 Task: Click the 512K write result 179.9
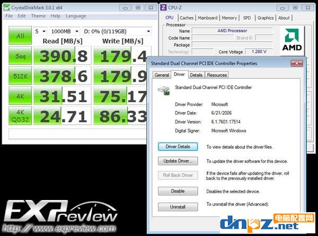120,76
